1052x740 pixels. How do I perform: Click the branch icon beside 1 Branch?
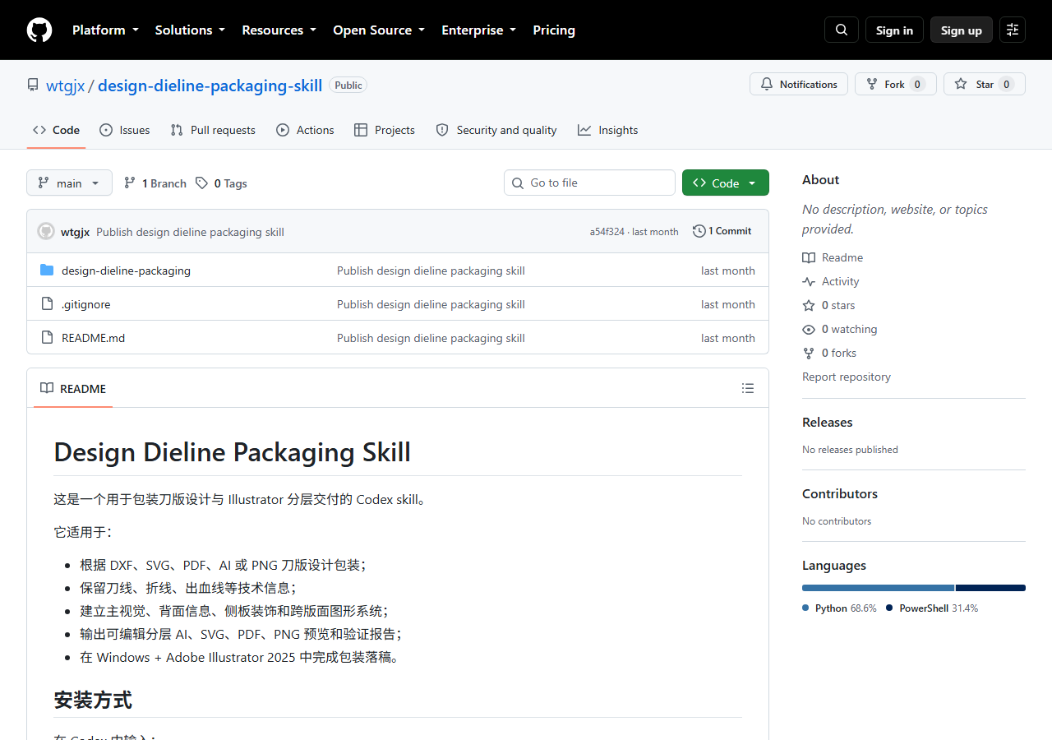(130, 183)
